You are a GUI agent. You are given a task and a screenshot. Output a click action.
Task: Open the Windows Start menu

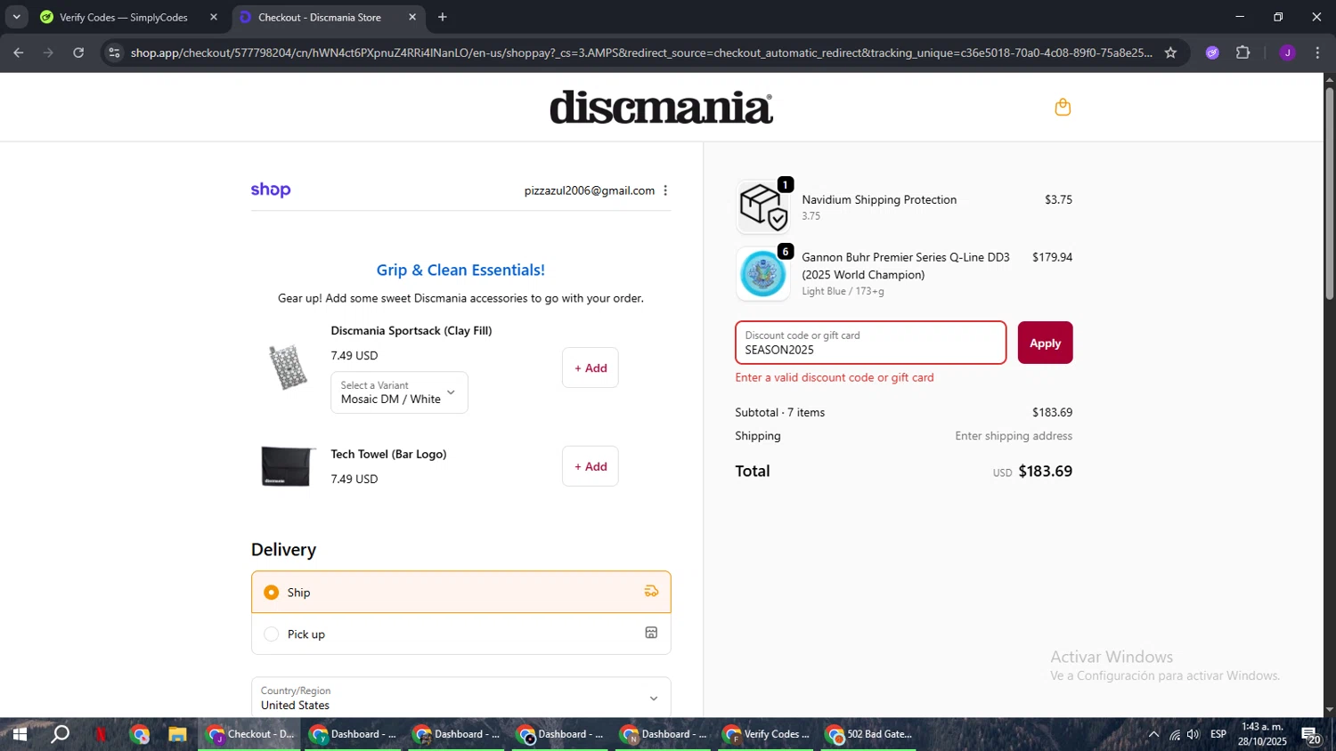pyautogui.click(x=19, y=734)
